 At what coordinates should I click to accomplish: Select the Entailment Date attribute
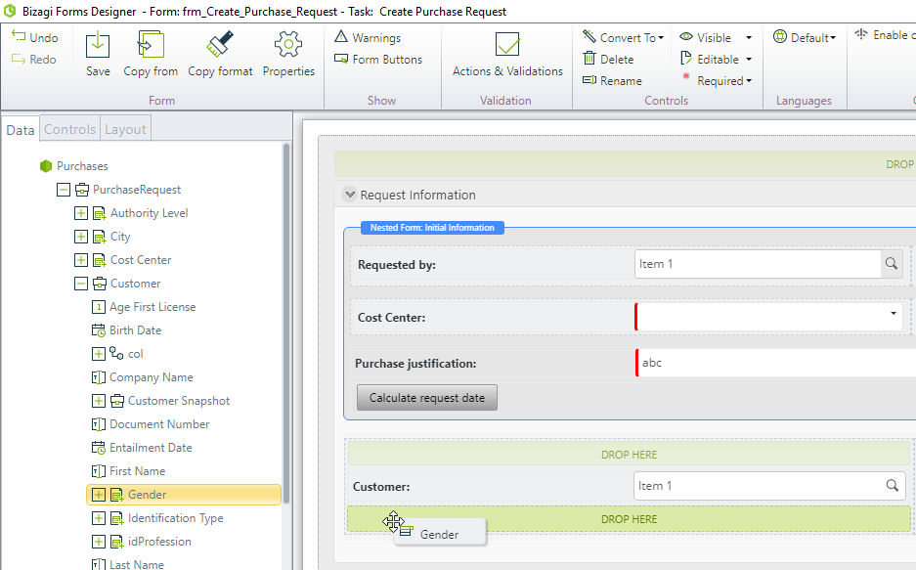coord(151,448)
